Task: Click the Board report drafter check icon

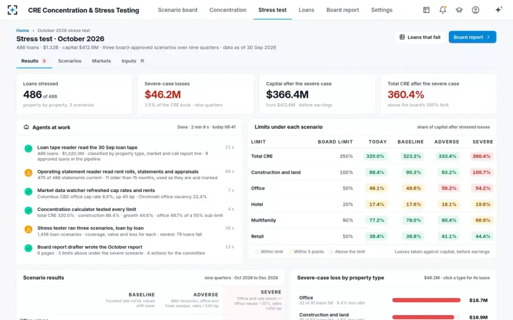Action: [28, 248]
